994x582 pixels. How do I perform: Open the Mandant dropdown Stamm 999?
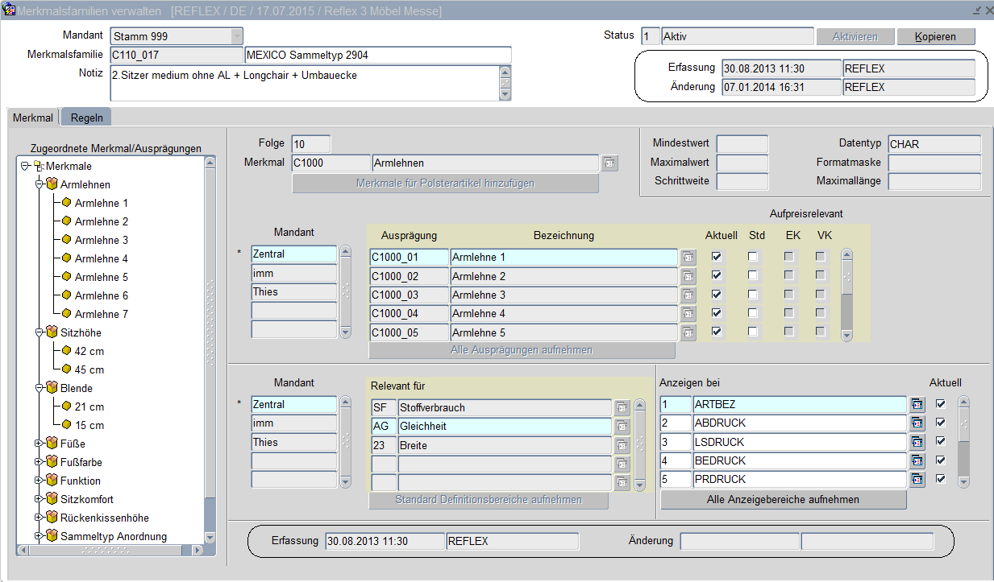pos(235,36)
